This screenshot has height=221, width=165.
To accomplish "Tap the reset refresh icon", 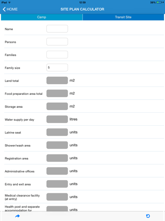I will pos(148,216).
